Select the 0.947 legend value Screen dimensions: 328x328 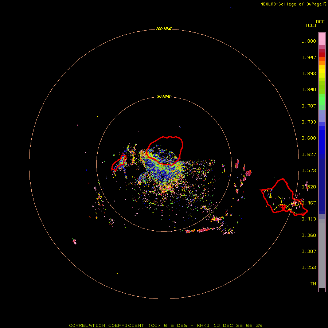coord(309,57)
